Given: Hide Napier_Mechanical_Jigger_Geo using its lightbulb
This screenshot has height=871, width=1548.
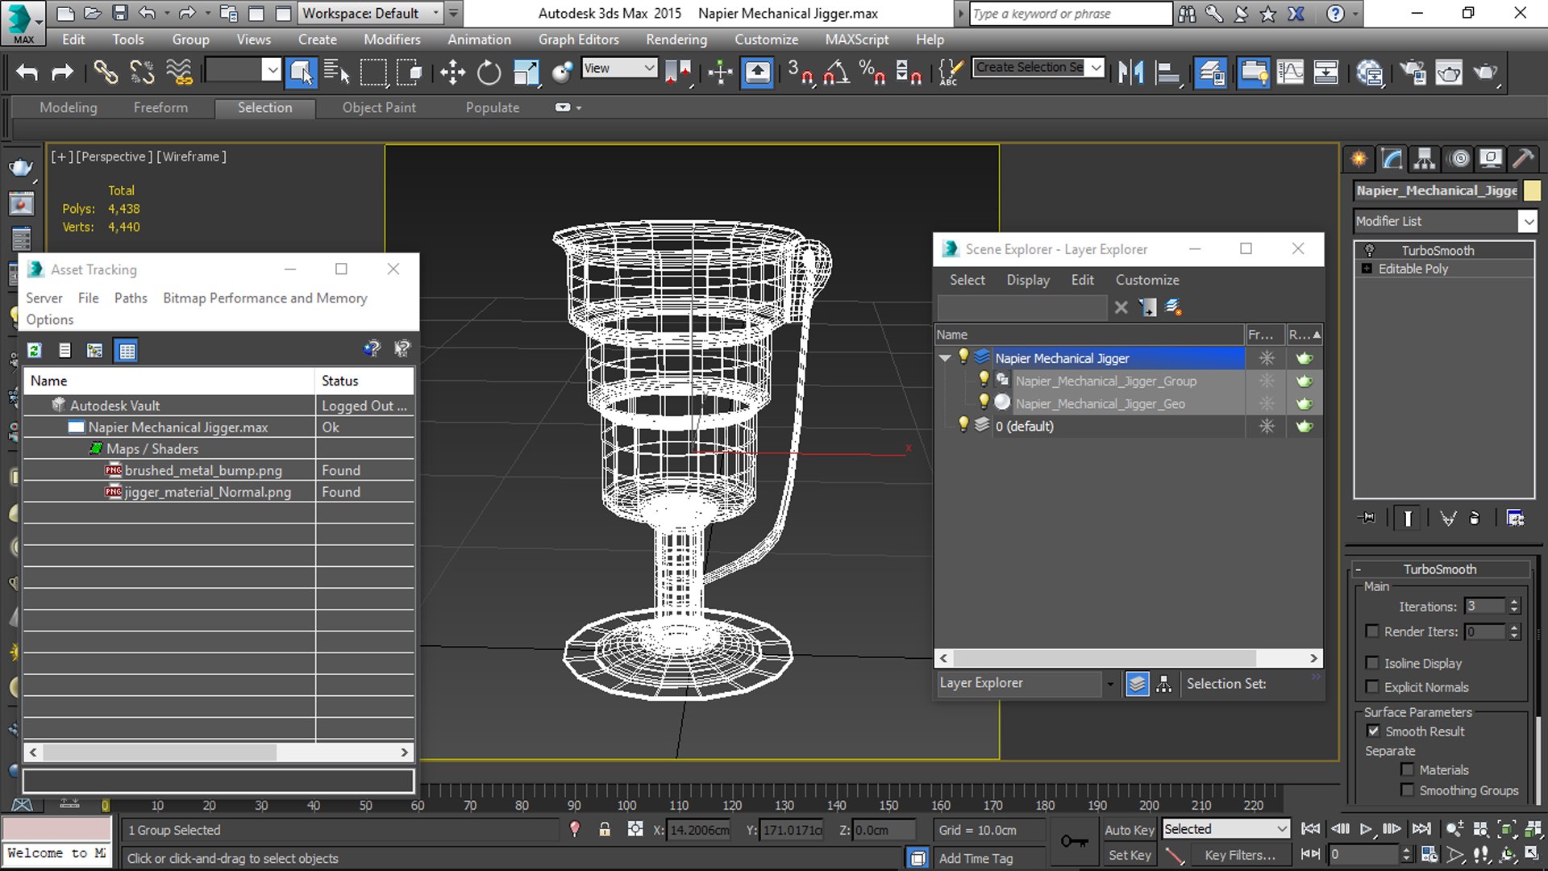Looking at the screenshot, I should [x=984, y=402].
